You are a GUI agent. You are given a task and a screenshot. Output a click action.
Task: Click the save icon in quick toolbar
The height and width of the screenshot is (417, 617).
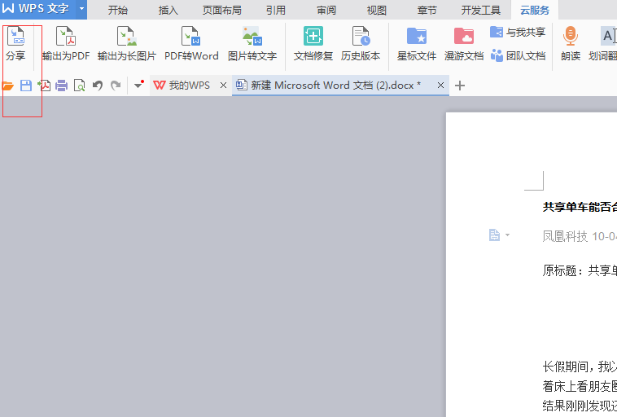tap(26, 86)
